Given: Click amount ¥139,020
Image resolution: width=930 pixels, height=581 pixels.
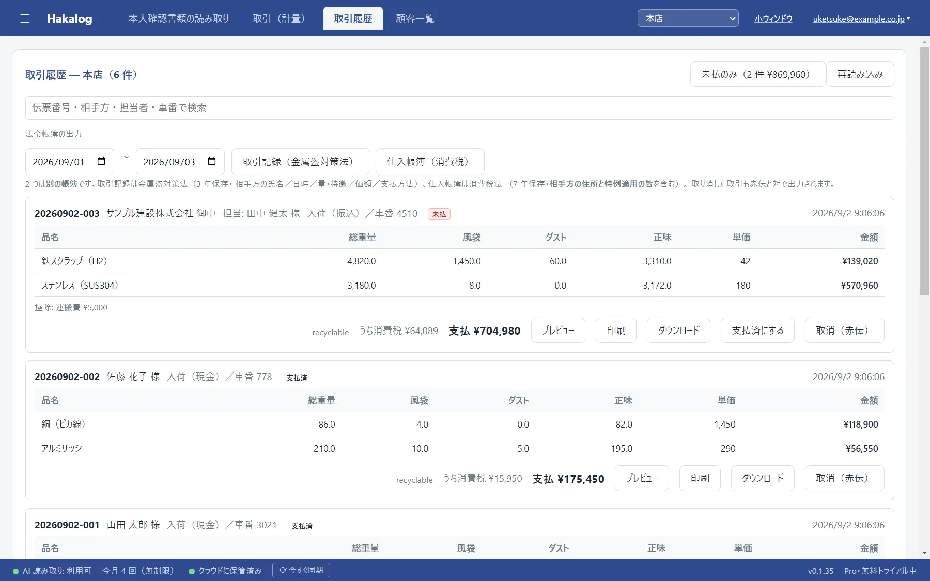Looking at the screenshot, I should pos(860,261).
